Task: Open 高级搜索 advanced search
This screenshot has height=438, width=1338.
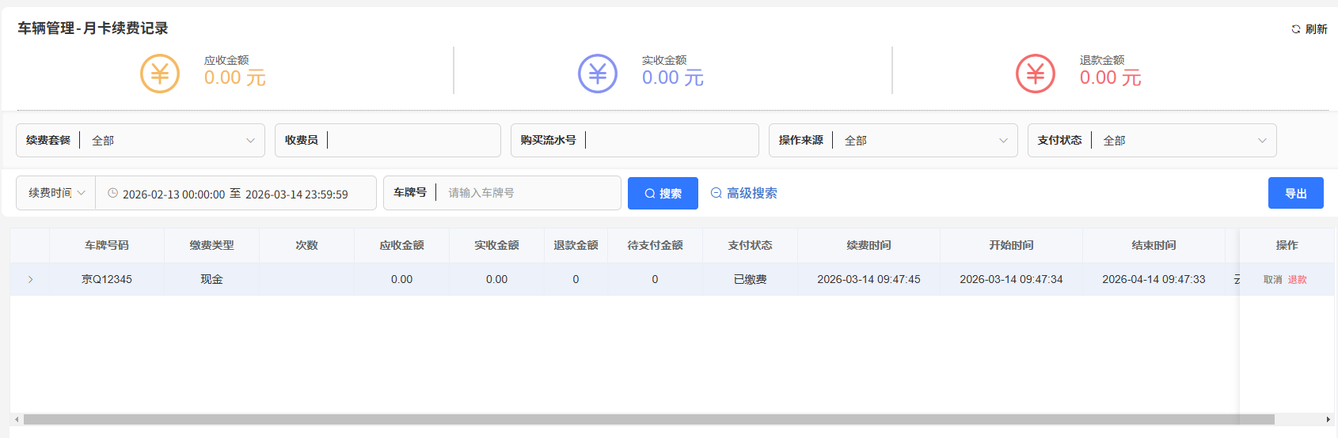Action: (x=743, y=193)
